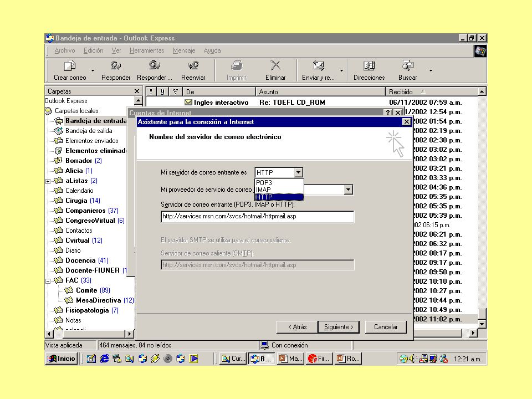Select the Cirugia (14) folder
Image resolution: width=532 pixels, height=399 pixels.
click(x=83, y=201)
